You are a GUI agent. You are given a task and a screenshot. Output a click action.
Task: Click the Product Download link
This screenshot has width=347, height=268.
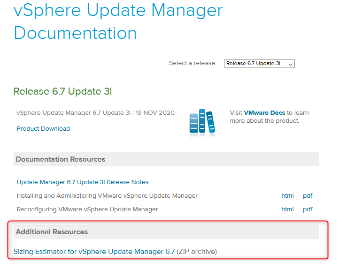[43, 129]
